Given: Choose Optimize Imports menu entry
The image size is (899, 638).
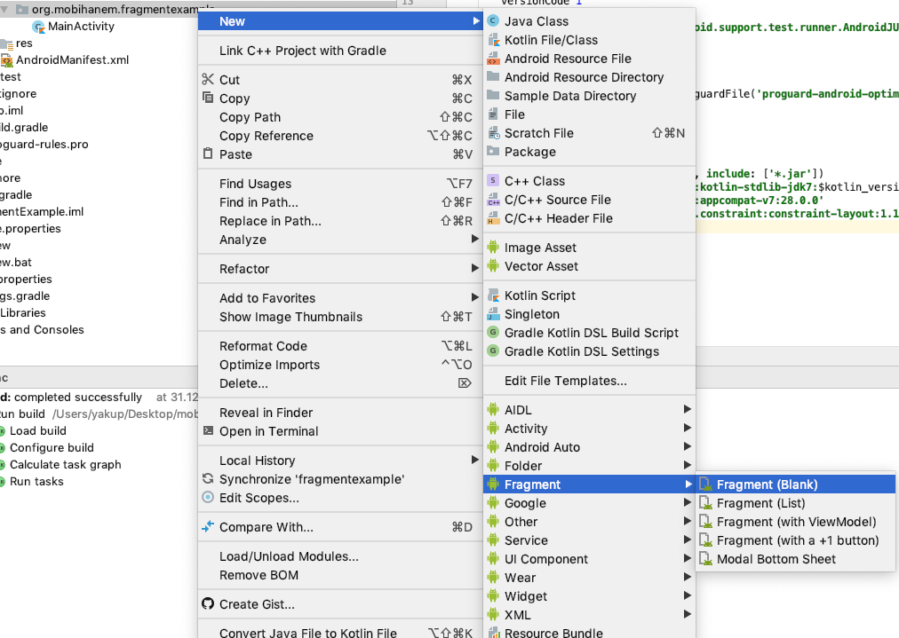Looking at the screenshot, I should [340, 365].
